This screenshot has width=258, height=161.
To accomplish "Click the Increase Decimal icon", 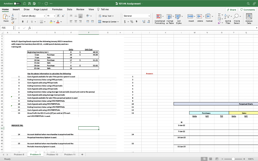I will (x=144, y=22).
